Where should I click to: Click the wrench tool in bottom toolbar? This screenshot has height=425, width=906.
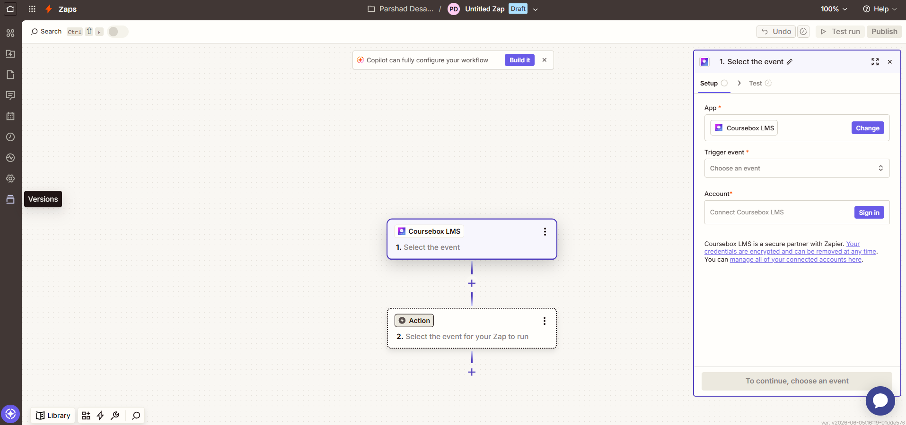(115, 416)
